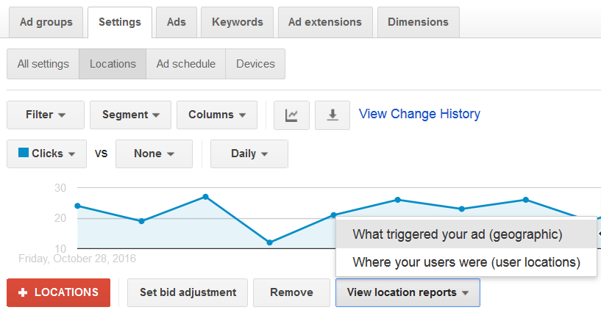
Task: Open the Columns dropdown
Action: pyautogui.click(x=217, y=115)
